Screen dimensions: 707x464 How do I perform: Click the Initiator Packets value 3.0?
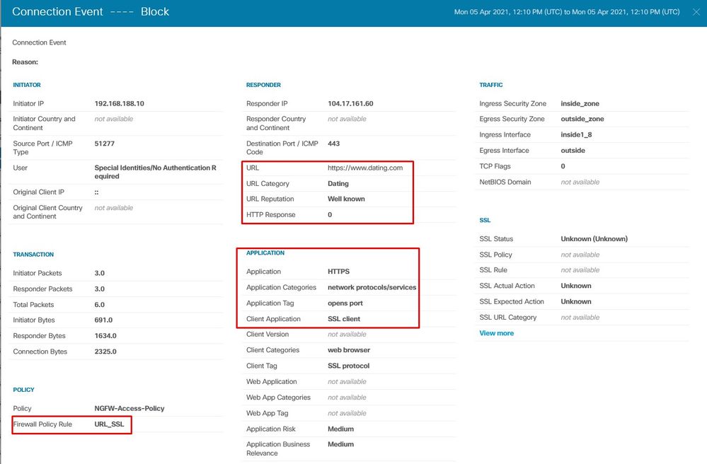tap(100, 274)
